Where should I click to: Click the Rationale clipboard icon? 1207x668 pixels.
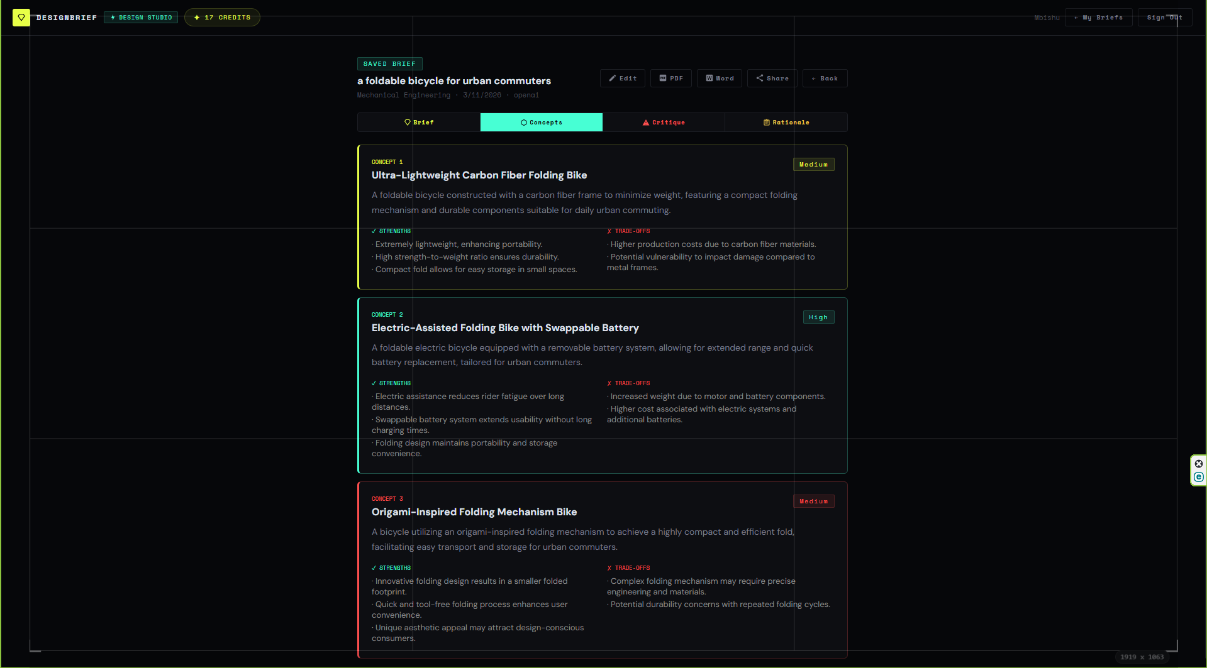click(x=766, y=122)
